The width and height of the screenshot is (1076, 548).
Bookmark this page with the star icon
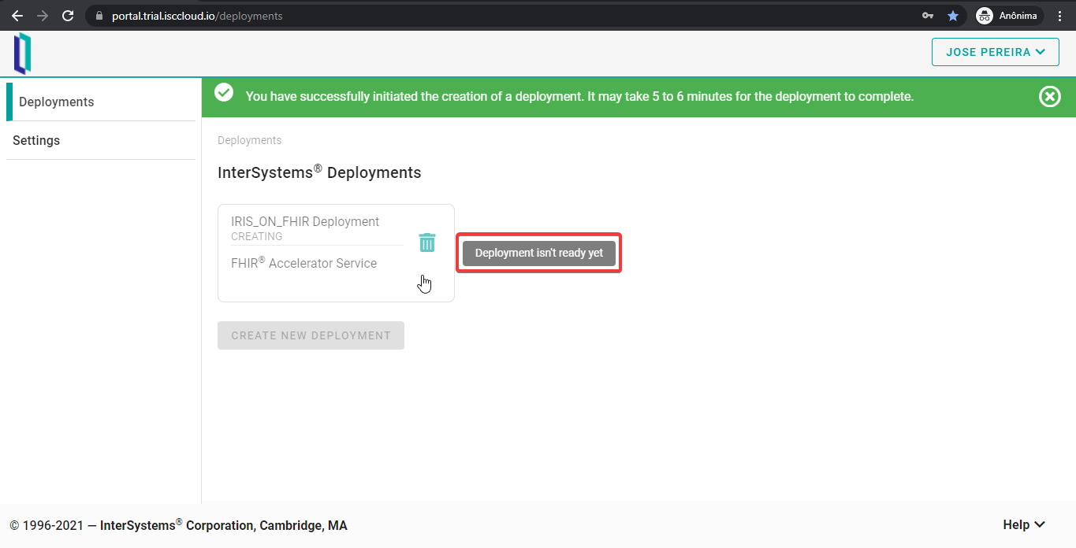tap(953, 16)
